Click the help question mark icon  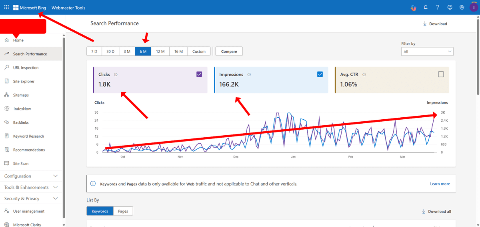[x=438, y=7]
